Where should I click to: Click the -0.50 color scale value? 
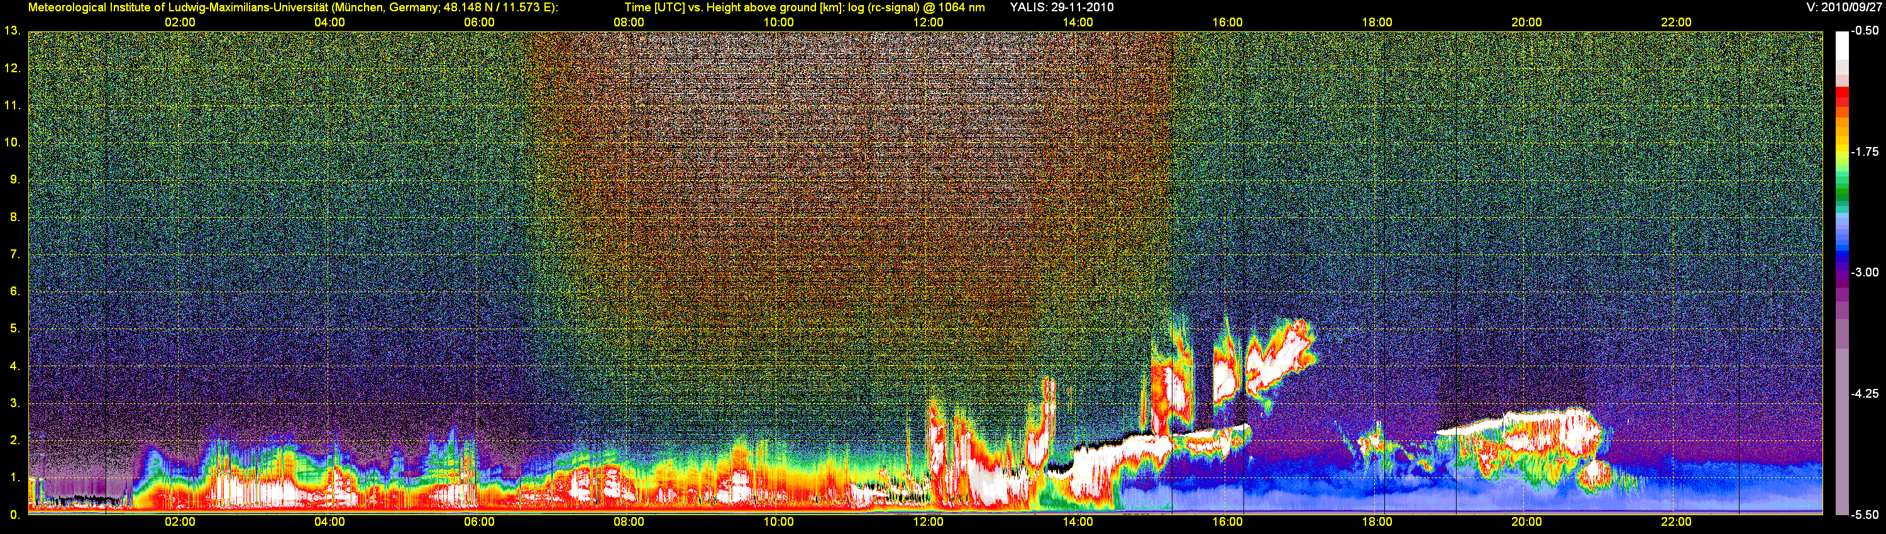1865,31
